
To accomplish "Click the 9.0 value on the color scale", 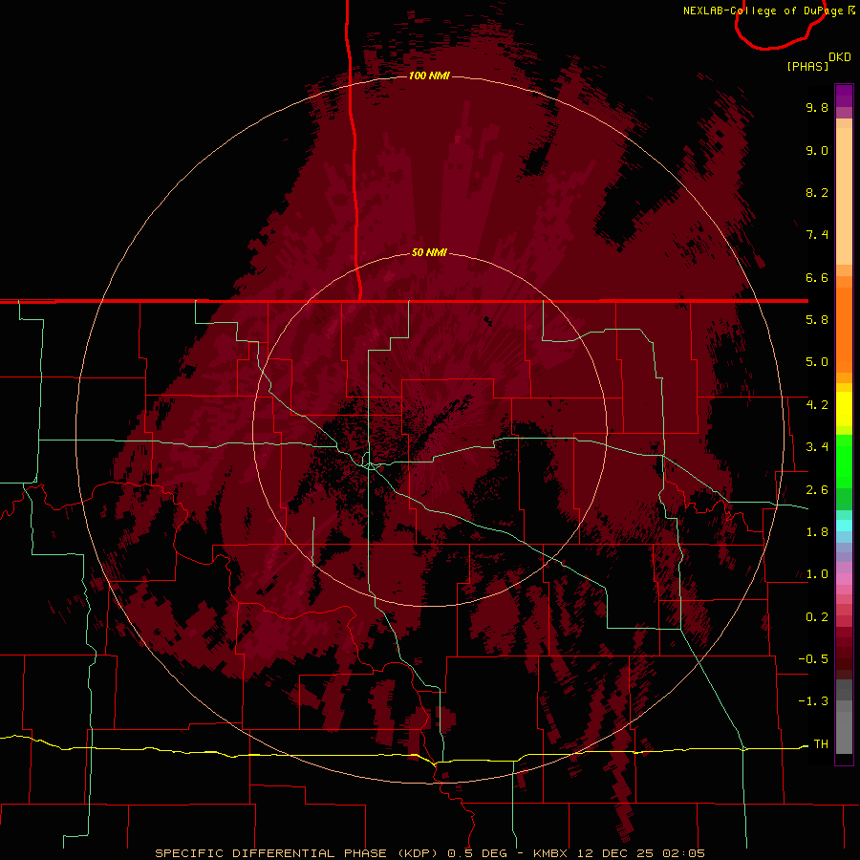I will pos(817,150).
